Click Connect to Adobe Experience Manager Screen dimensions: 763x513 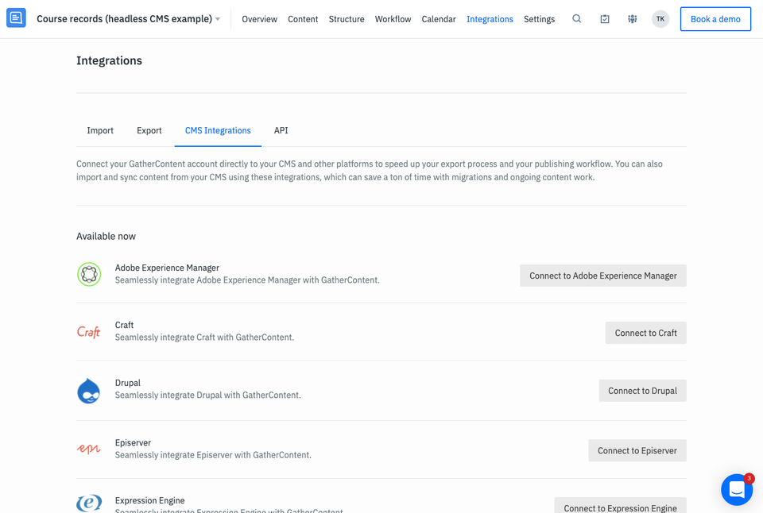click(603, 276)
